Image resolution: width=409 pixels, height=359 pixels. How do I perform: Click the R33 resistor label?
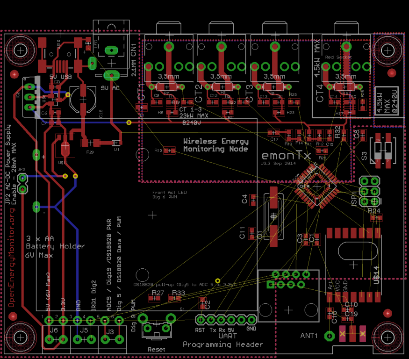click(179, 293)
